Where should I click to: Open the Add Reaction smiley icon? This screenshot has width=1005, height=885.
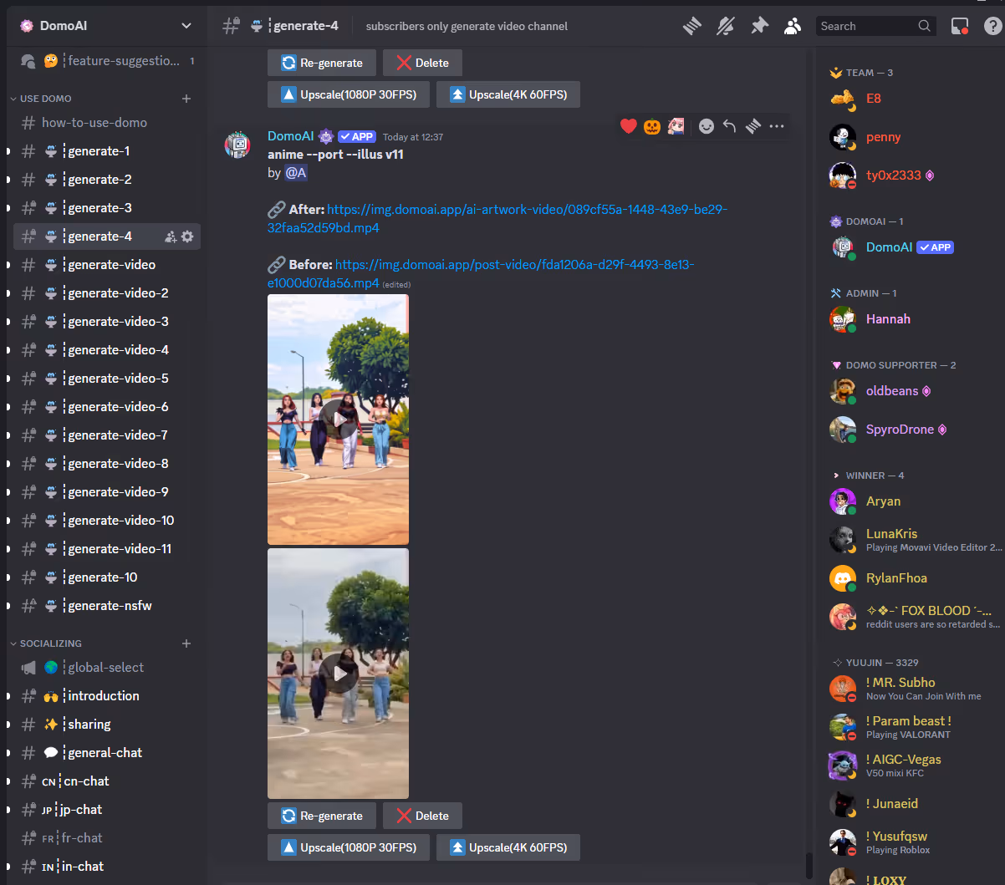pyautogui.click(x=707, y=126)
